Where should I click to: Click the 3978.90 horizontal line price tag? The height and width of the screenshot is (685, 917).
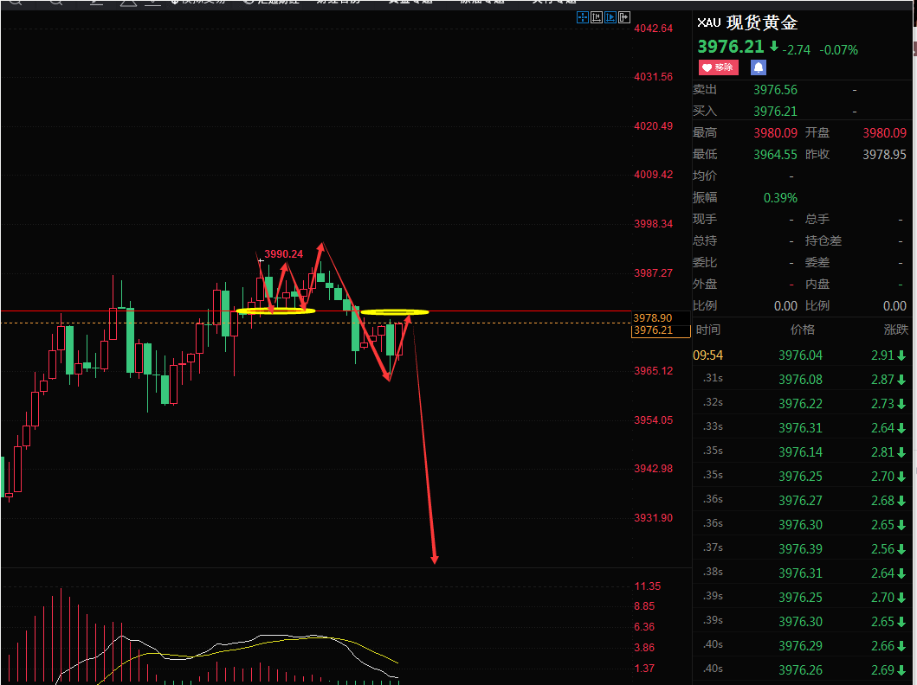pos(653,317)
